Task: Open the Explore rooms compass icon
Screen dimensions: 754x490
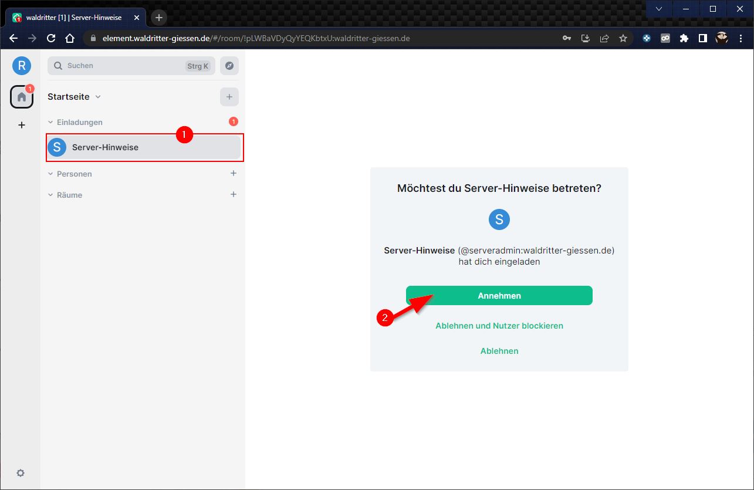Action: 229,66
